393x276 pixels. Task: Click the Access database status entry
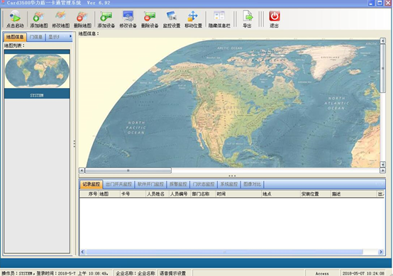pyautogui.click(x=322, y=273)
